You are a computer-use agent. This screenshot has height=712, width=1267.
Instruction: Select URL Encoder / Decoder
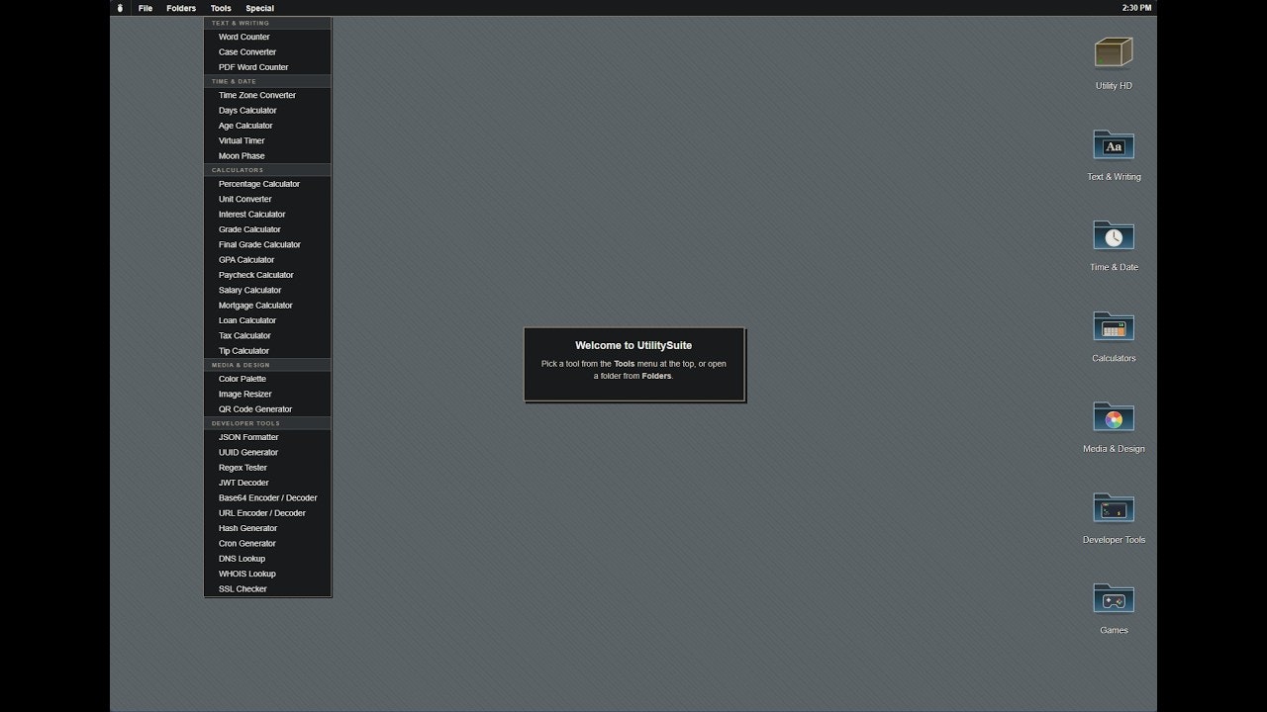(x=267, y=513)
